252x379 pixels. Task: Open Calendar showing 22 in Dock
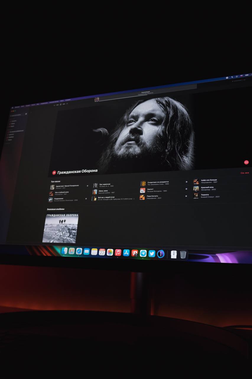tap(102, 252)
